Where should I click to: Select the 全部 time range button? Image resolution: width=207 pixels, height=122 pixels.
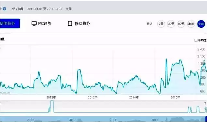(201, 24)
